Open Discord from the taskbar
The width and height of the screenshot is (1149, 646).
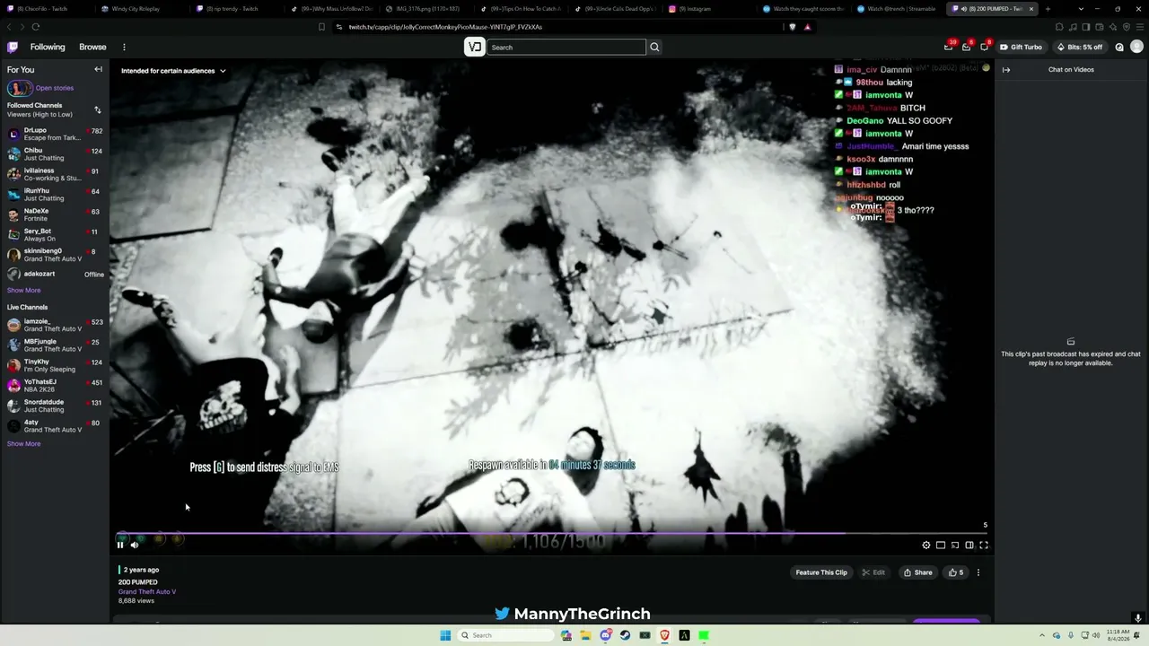pos(605,635)
